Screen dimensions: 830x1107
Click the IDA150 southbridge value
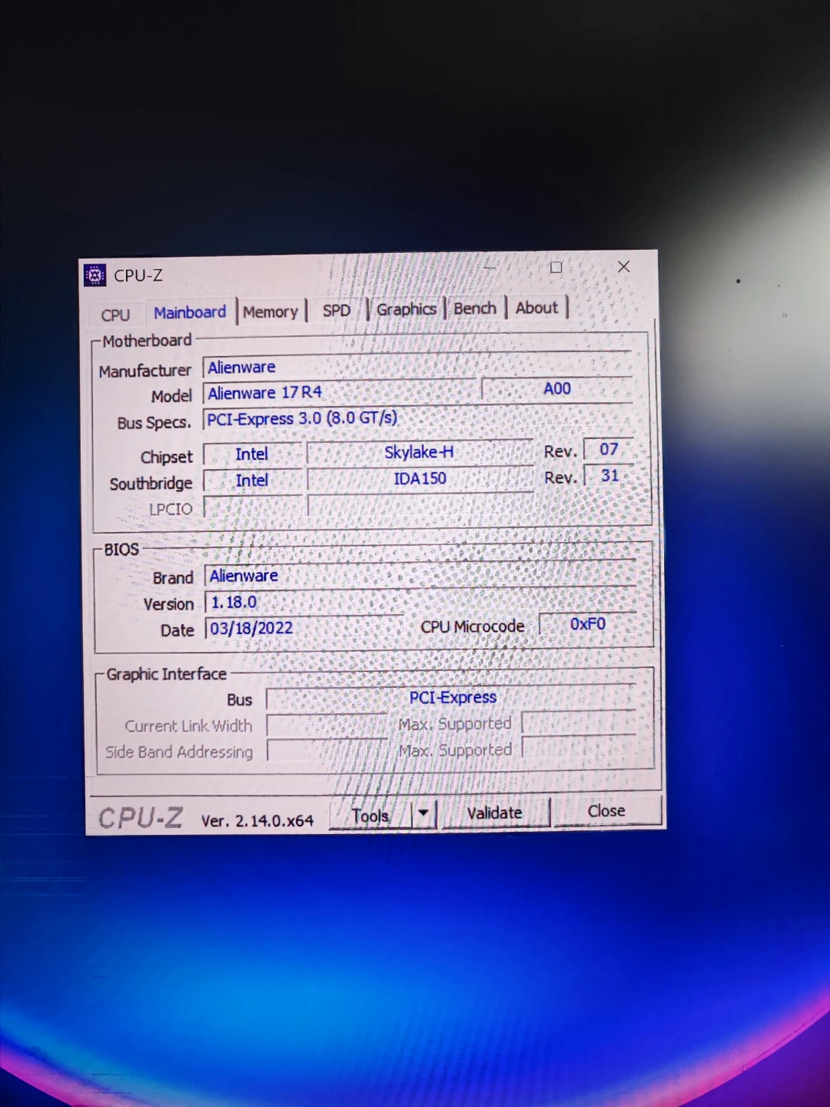click(x=420, y=478)
